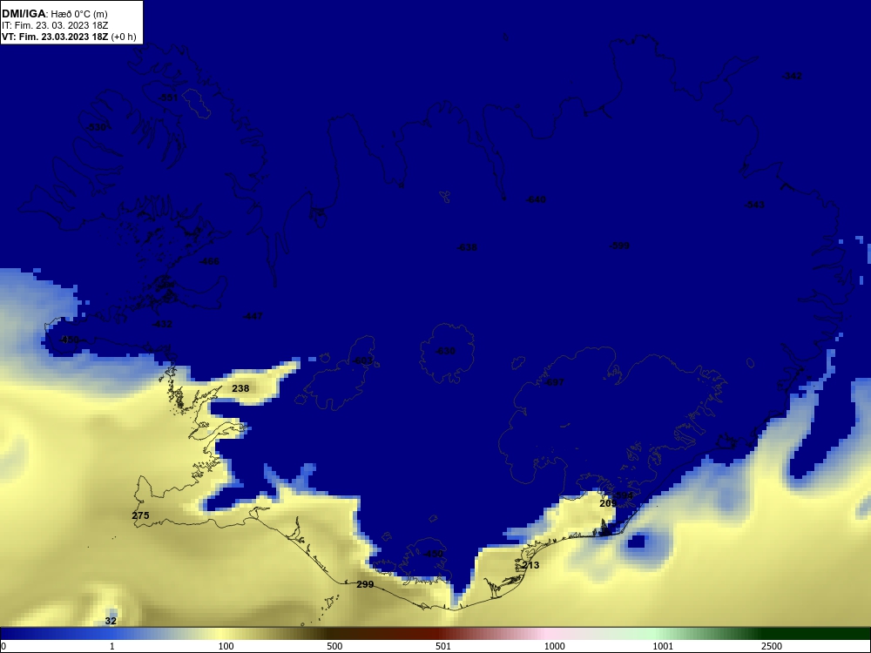Click the map title 'DMI/IGA: Hæð 0°C (m)'
This screenshot has height=653, width=871.
point(54,14)
